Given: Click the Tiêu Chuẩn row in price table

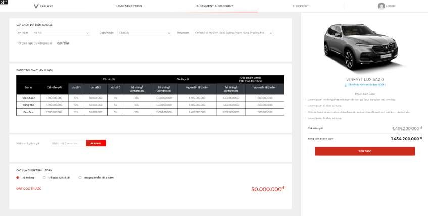Looking at the screenshot, I should click(29, 97).
